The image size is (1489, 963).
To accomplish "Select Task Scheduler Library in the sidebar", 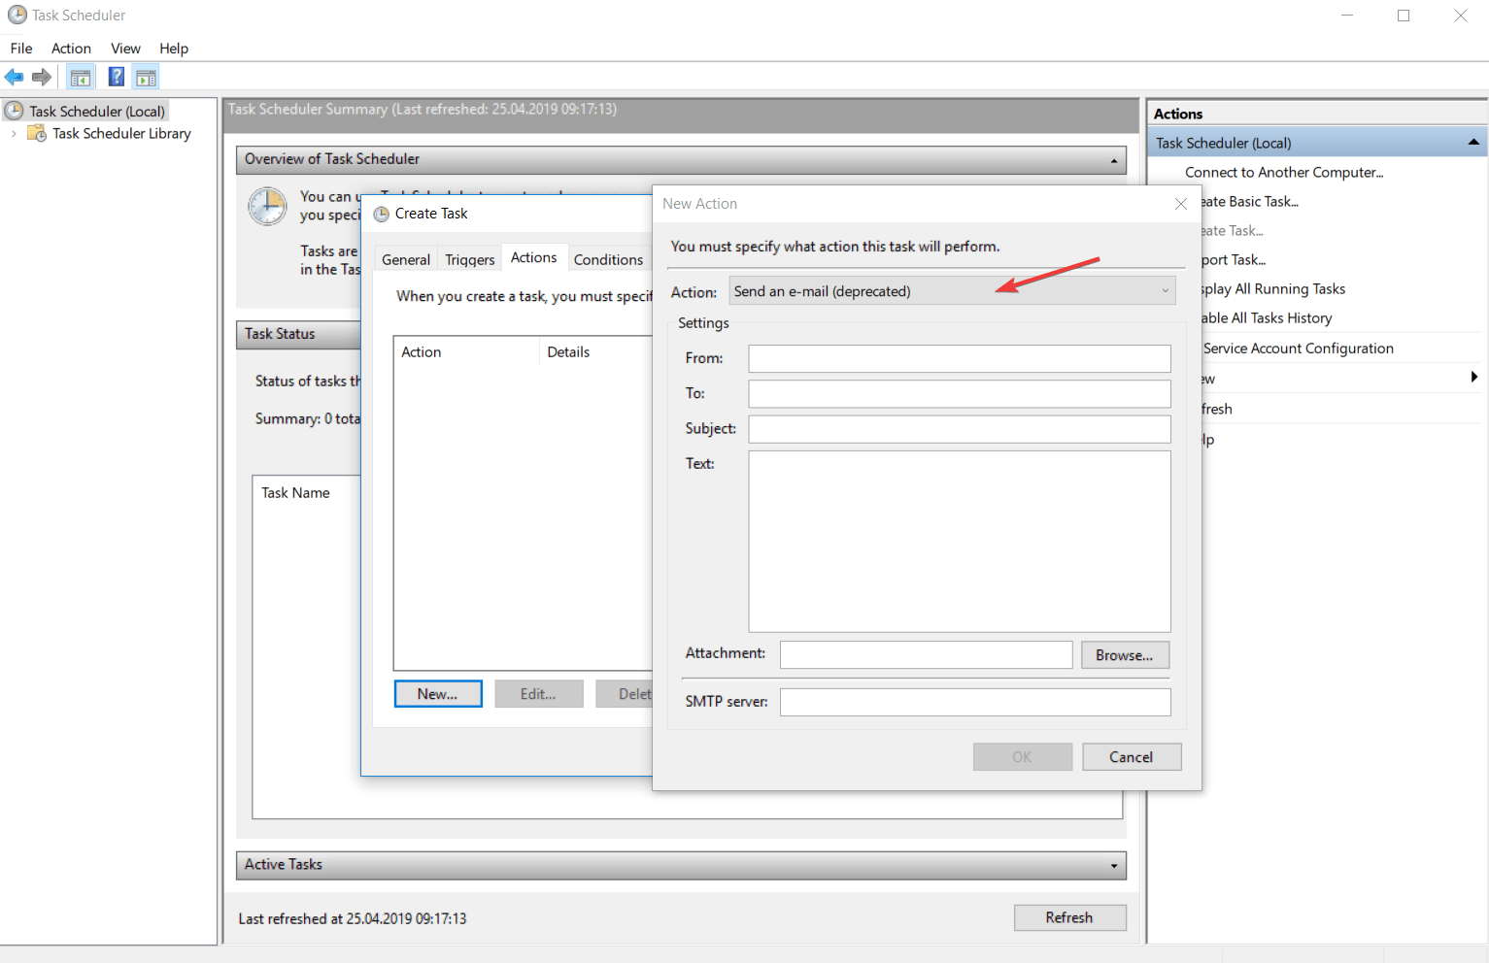I will coord(120,133).
